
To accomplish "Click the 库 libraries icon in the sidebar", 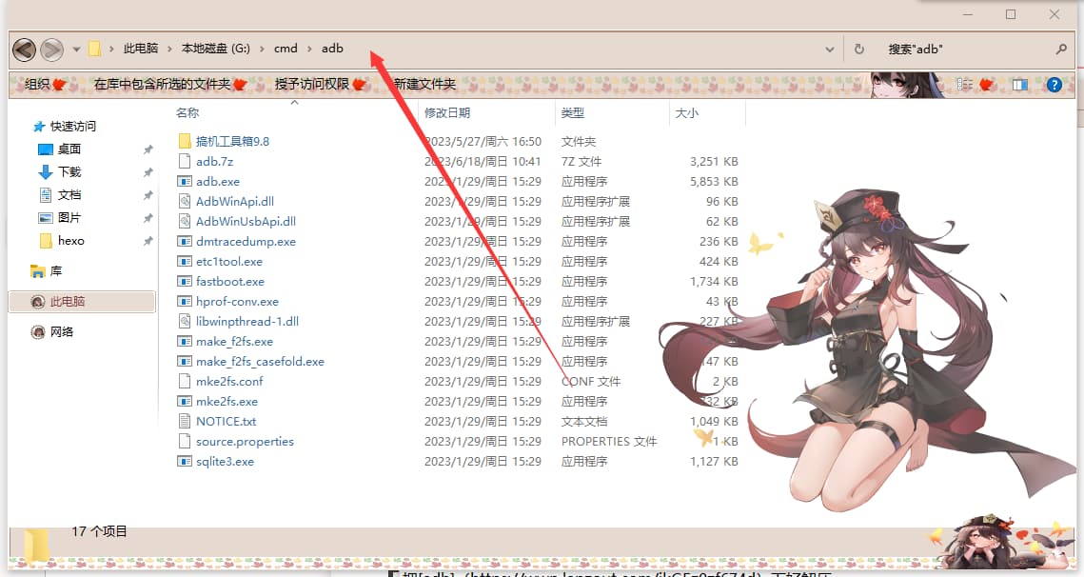I will tap(37, 271).
